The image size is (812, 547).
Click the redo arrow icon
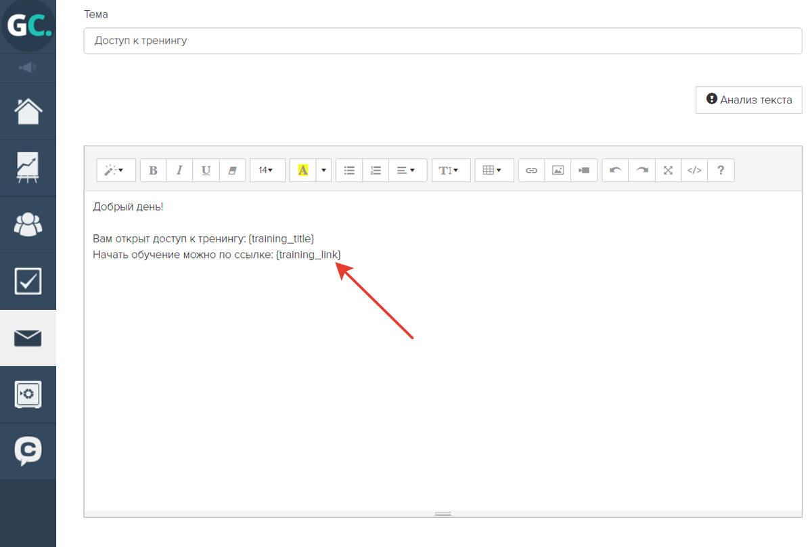point(641,171)
